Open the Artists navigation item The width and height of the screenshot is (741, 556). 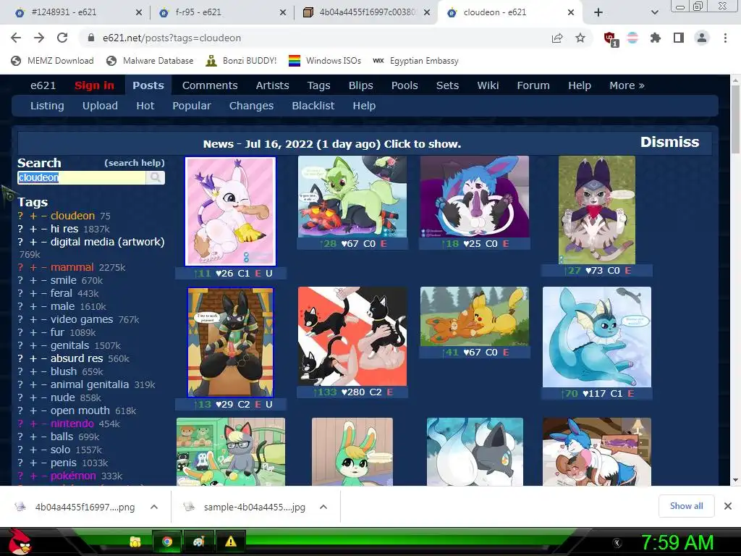[272, 85]
